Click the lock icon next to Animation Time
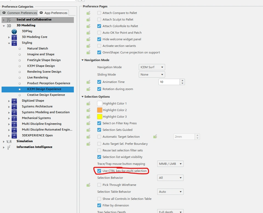263x213 pixels. [x=88, y=82]
